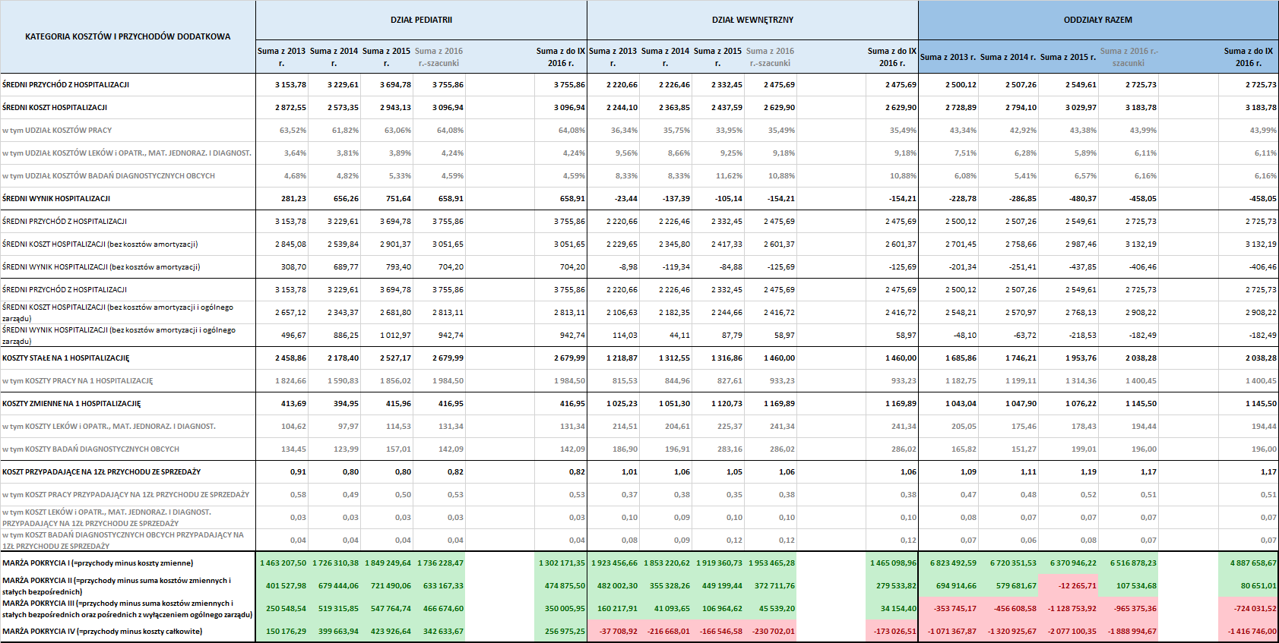Click the cell with value 2 458,86
The width and height of the screenshot is (1279, 643).
282,358
